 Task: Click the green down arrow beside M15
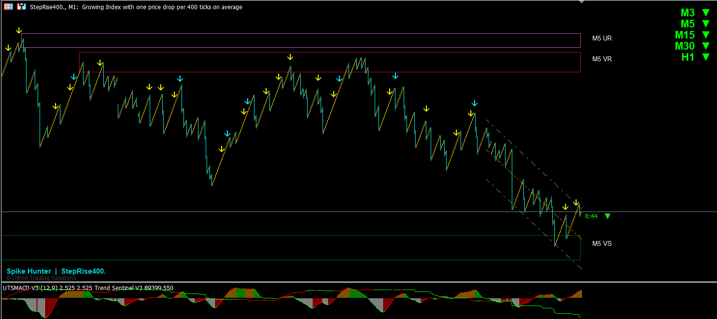pyautogui.click(x=706, y=35)
